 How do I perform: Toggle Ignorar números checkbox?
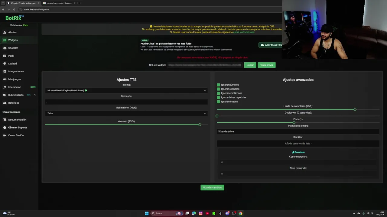point(218,85)
